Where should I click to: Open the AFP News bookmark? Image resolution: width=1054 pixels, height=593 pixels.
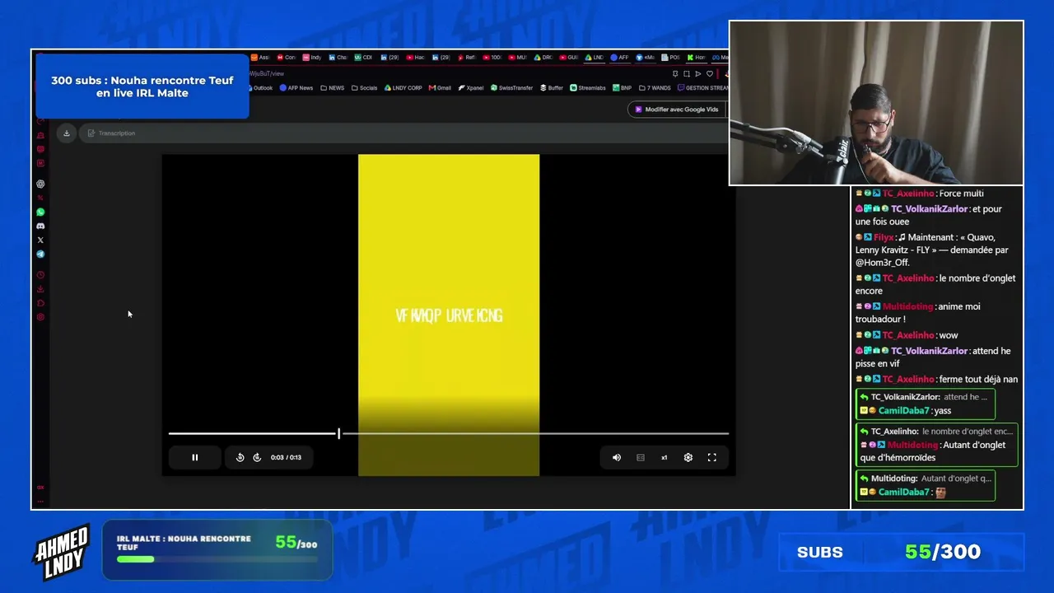pyautogui.click(x=296, y=88)
